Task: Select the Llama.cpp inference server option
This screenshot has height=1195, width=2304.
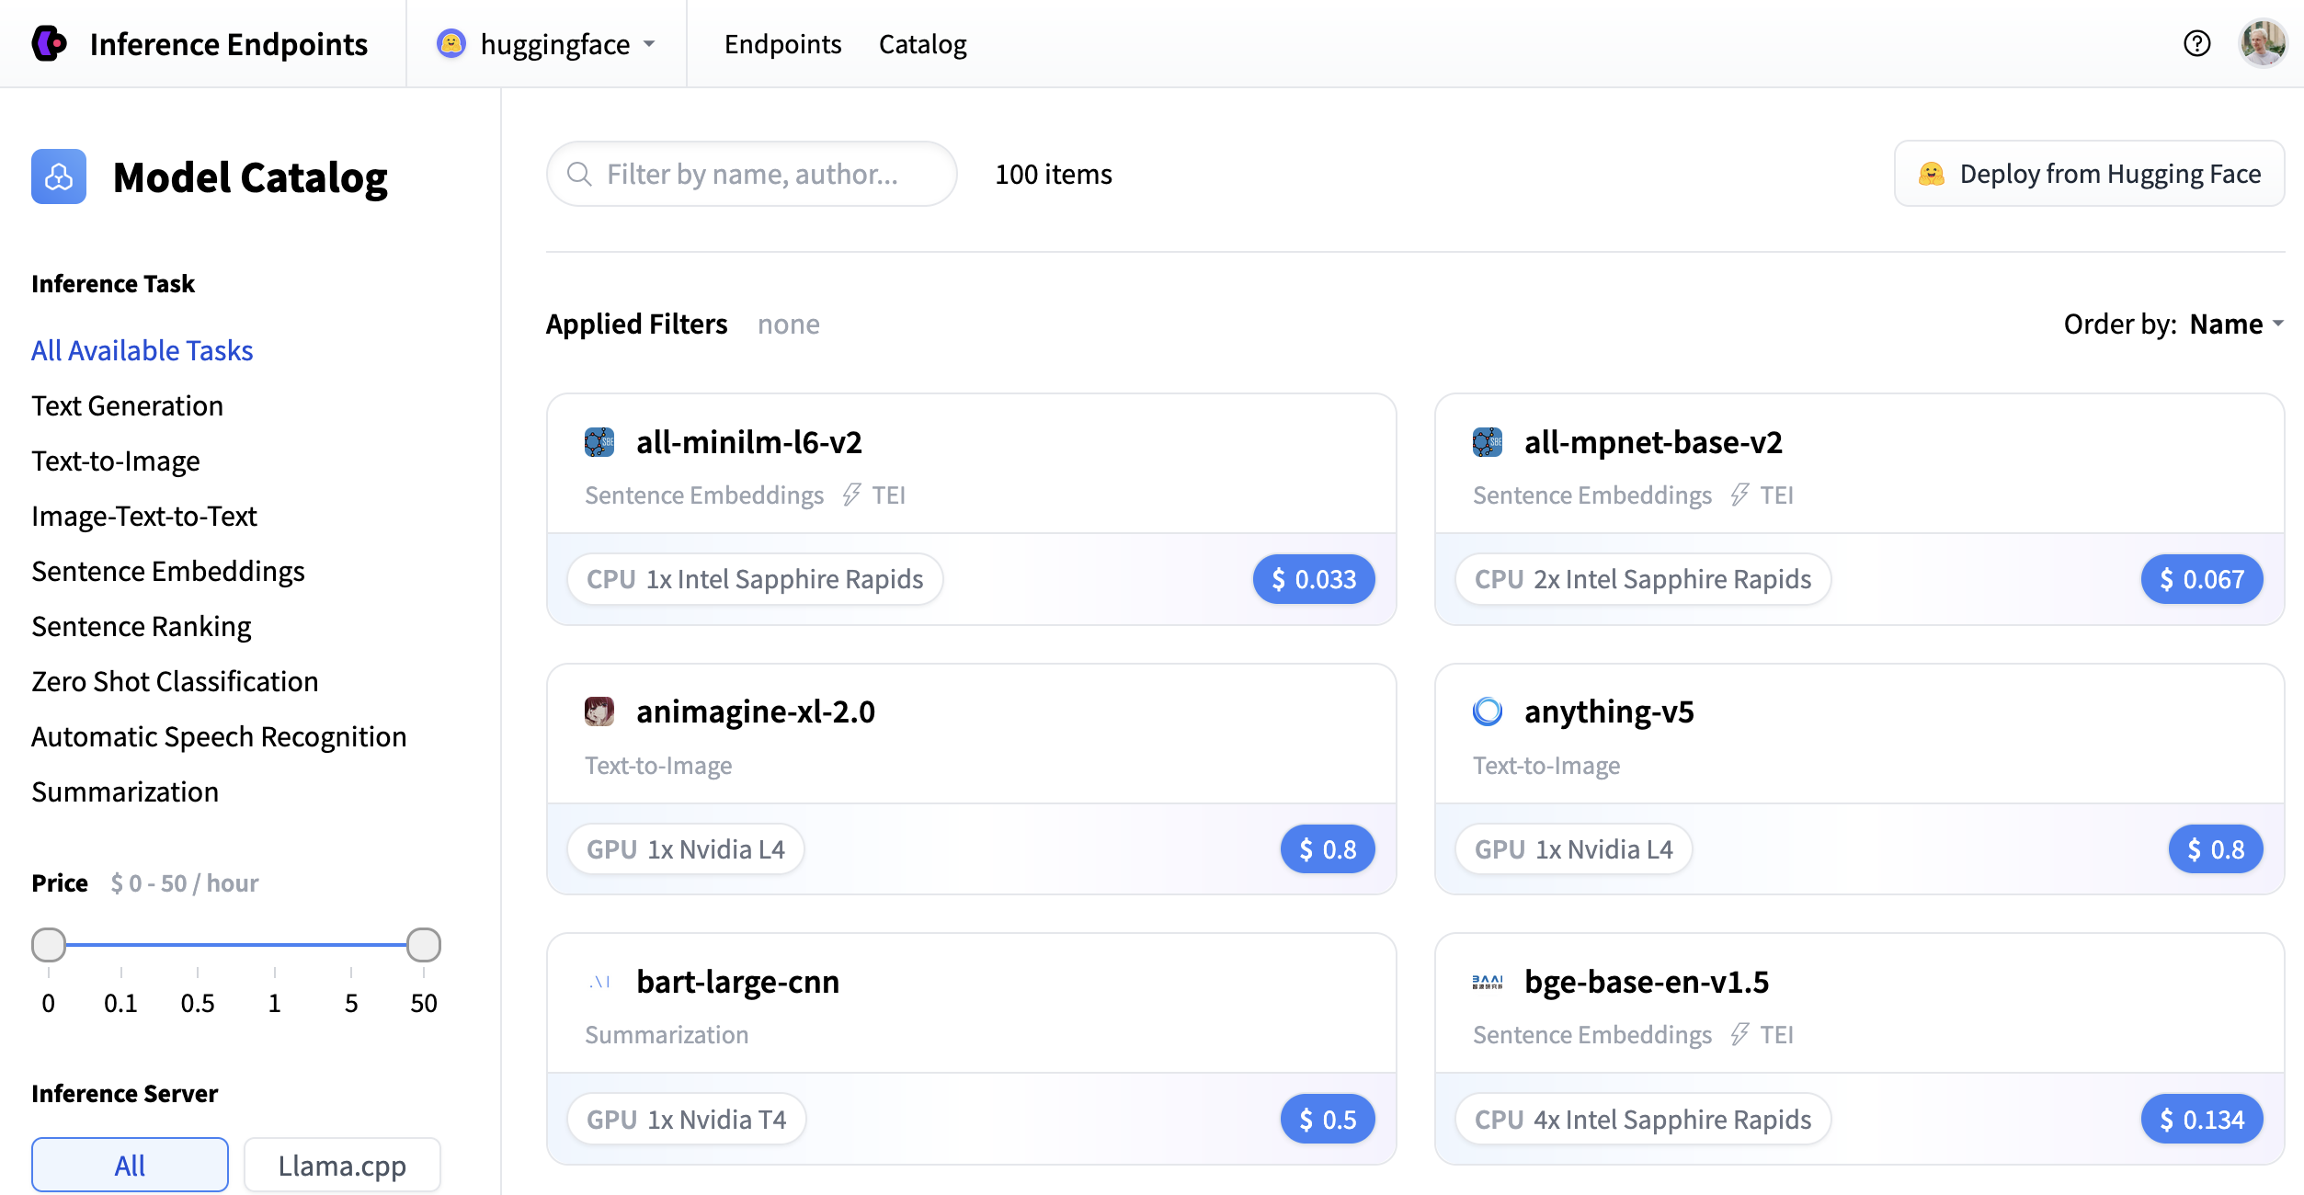Action: click(342, 1165)
